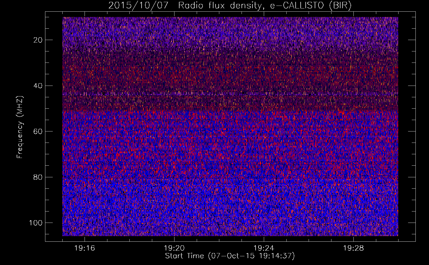
Task: Click the 19:28 time tick label
Action: pyautogui.click(x=353, y=248)
